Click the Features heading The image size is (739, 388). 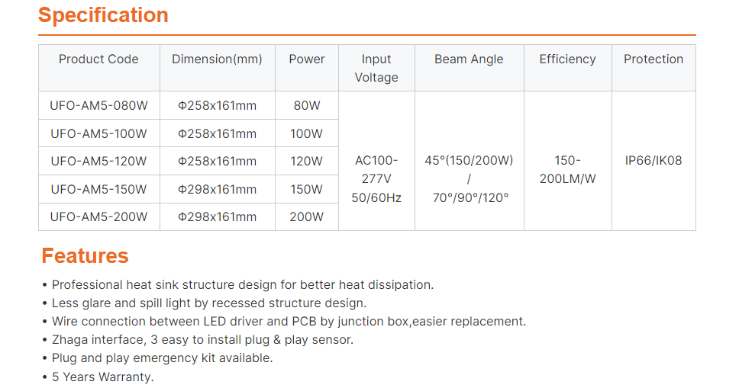point(85,255)
